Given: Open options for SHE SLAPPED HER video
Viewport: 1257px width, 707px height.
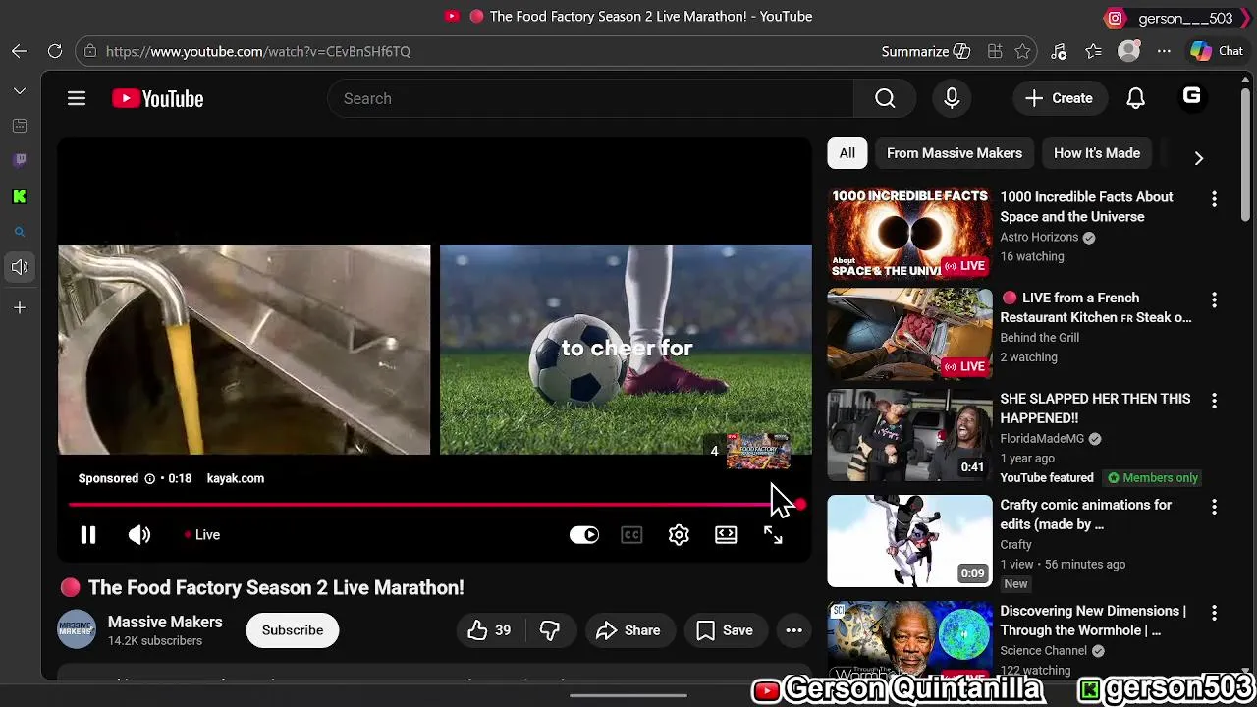Looking at the screenshot, I should tap(1214, 401).
